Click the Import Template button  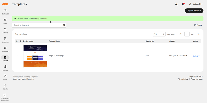point(194,11)
